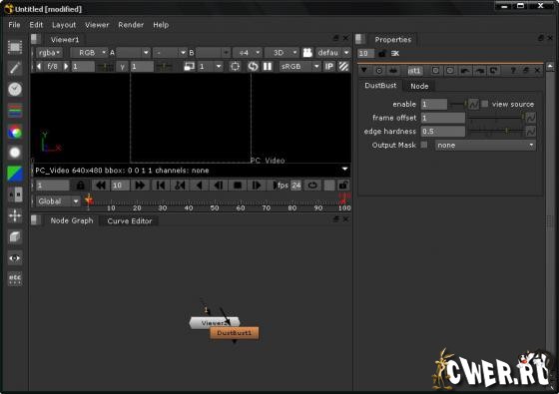Switch to the Curve Editor tab
The width and height of the screenshot is (559, 394).
[130, 220]
